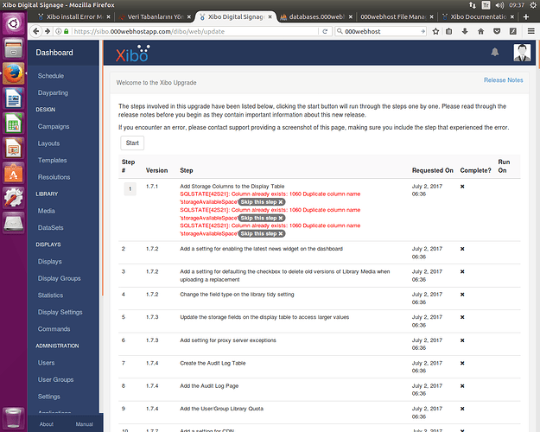Click the clock showing 09:37

click(x=517, y=5)
